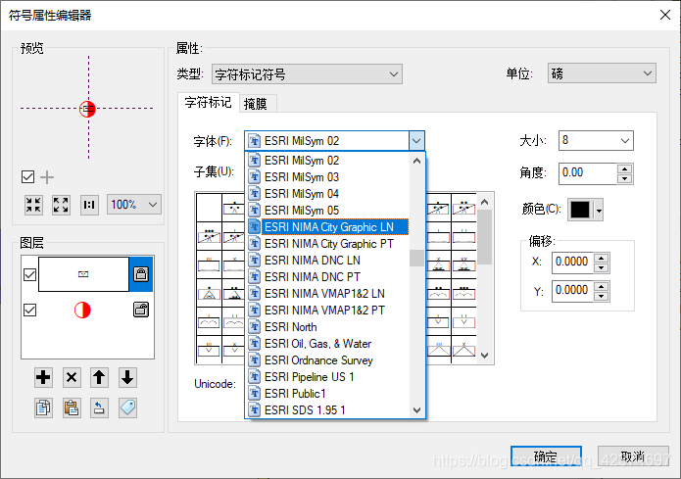Select ESRI NIMA City Graphic LN font
Viewport: 681px width, 479px height.
pos(327,226)
